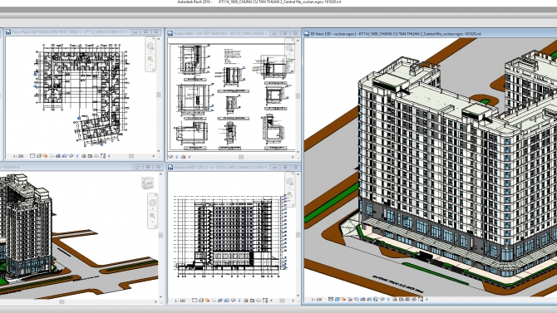Show crop region in floor plan view
557x313 pixels.
coord(64,156)
